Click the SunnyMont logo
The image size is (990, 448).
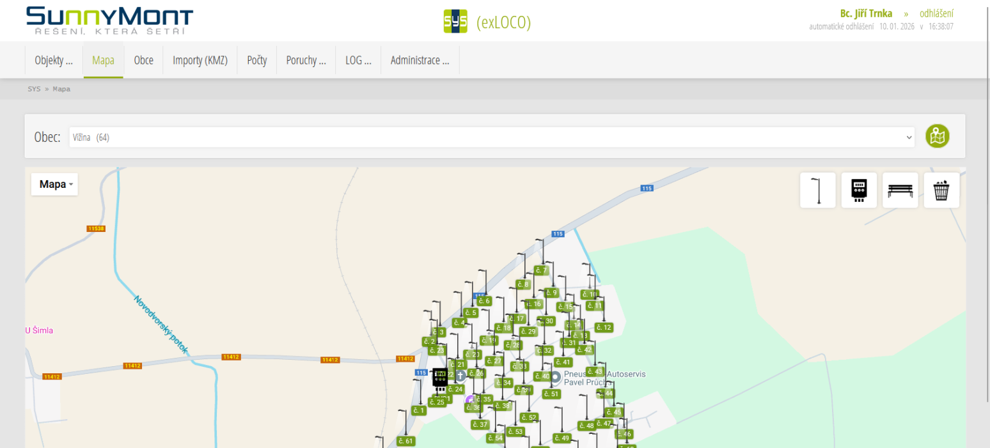click(109, 21)
